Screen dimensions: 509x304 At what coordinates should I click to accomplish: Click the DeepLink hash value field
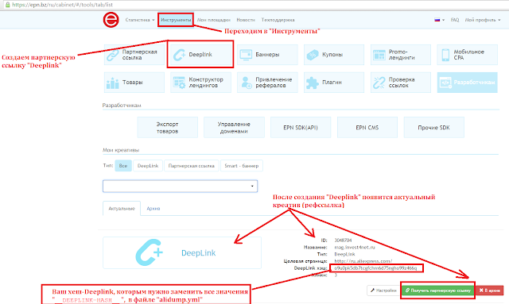376,268
